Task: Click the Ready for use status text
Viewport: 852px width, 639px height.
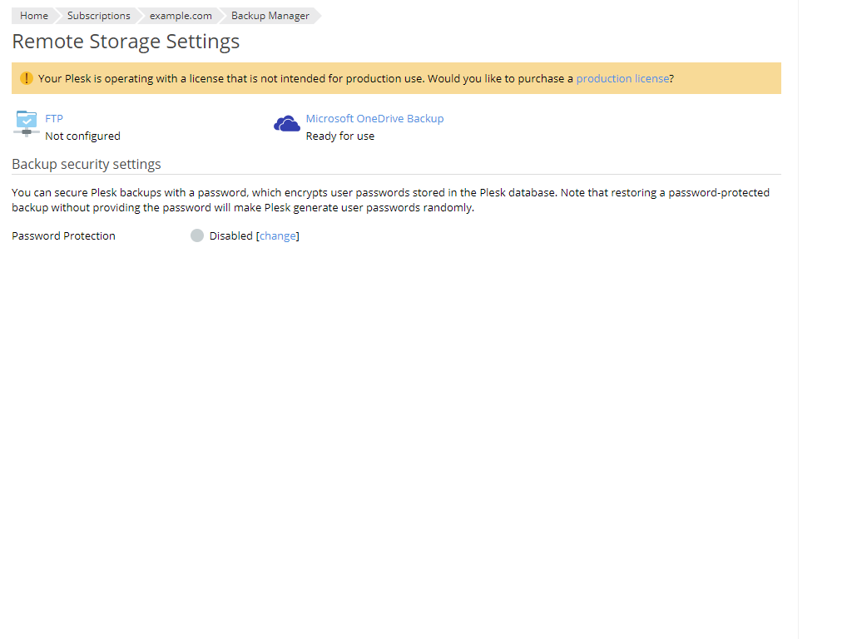Action: [x=339, y=136]
